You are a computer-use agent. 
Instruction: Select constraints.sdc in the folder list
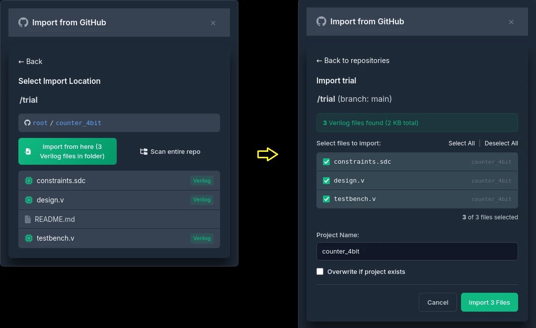pyautogui.click(x=119, y=181)
